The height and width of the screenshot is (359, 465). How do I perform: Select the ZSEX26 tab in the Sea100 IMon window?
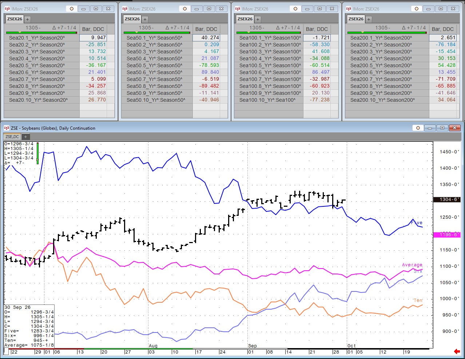pyautogui.click(x=245, y=19)
